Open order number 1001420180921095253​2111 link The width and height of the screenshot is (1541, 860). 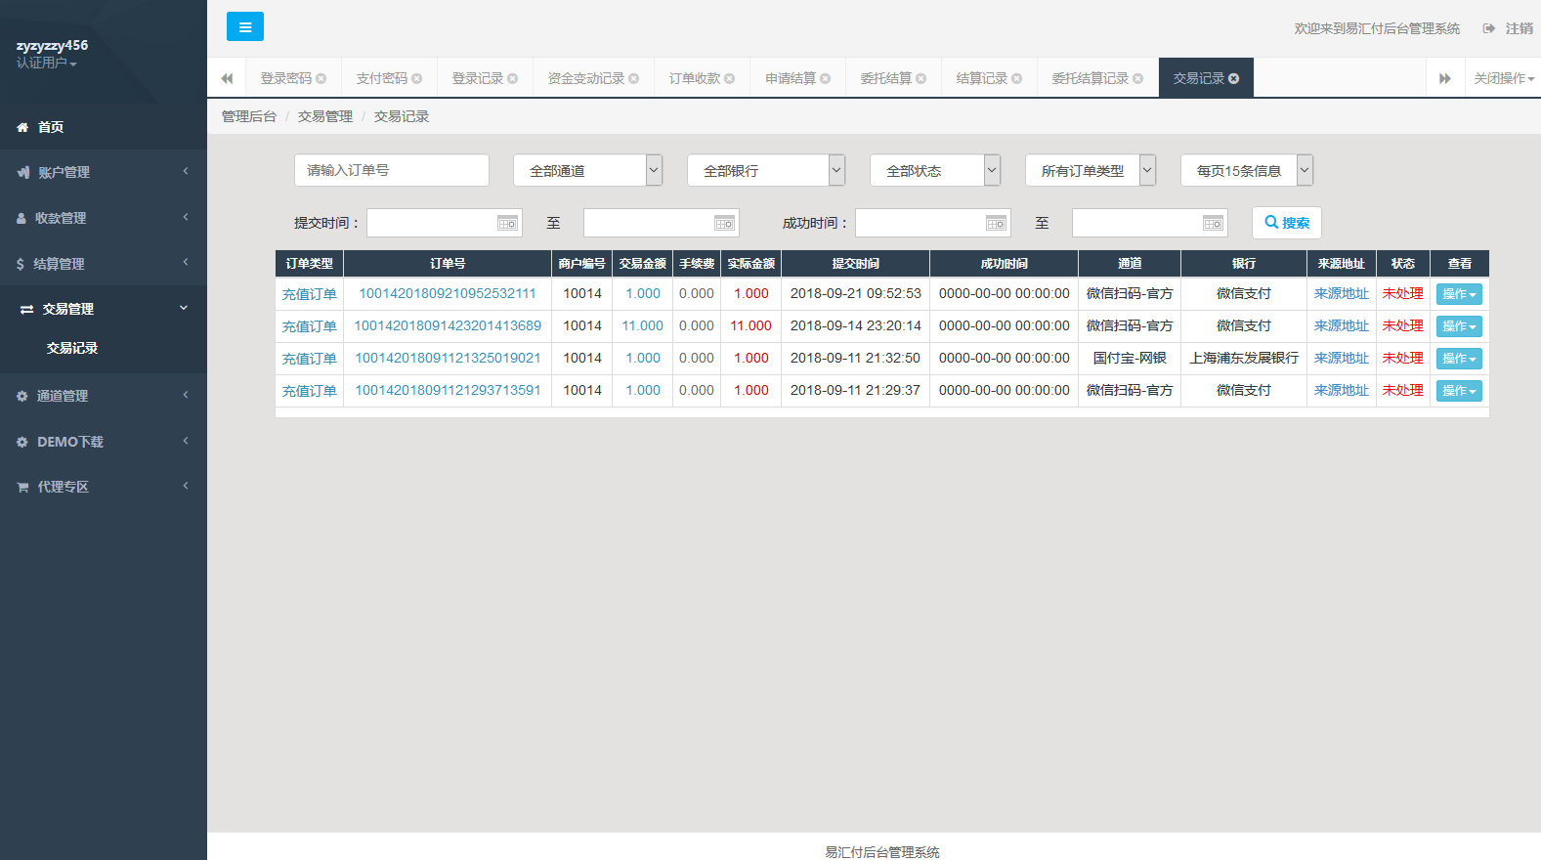(x=447, y=293)
